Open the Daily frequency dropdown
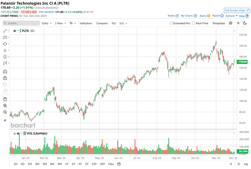 47,23
